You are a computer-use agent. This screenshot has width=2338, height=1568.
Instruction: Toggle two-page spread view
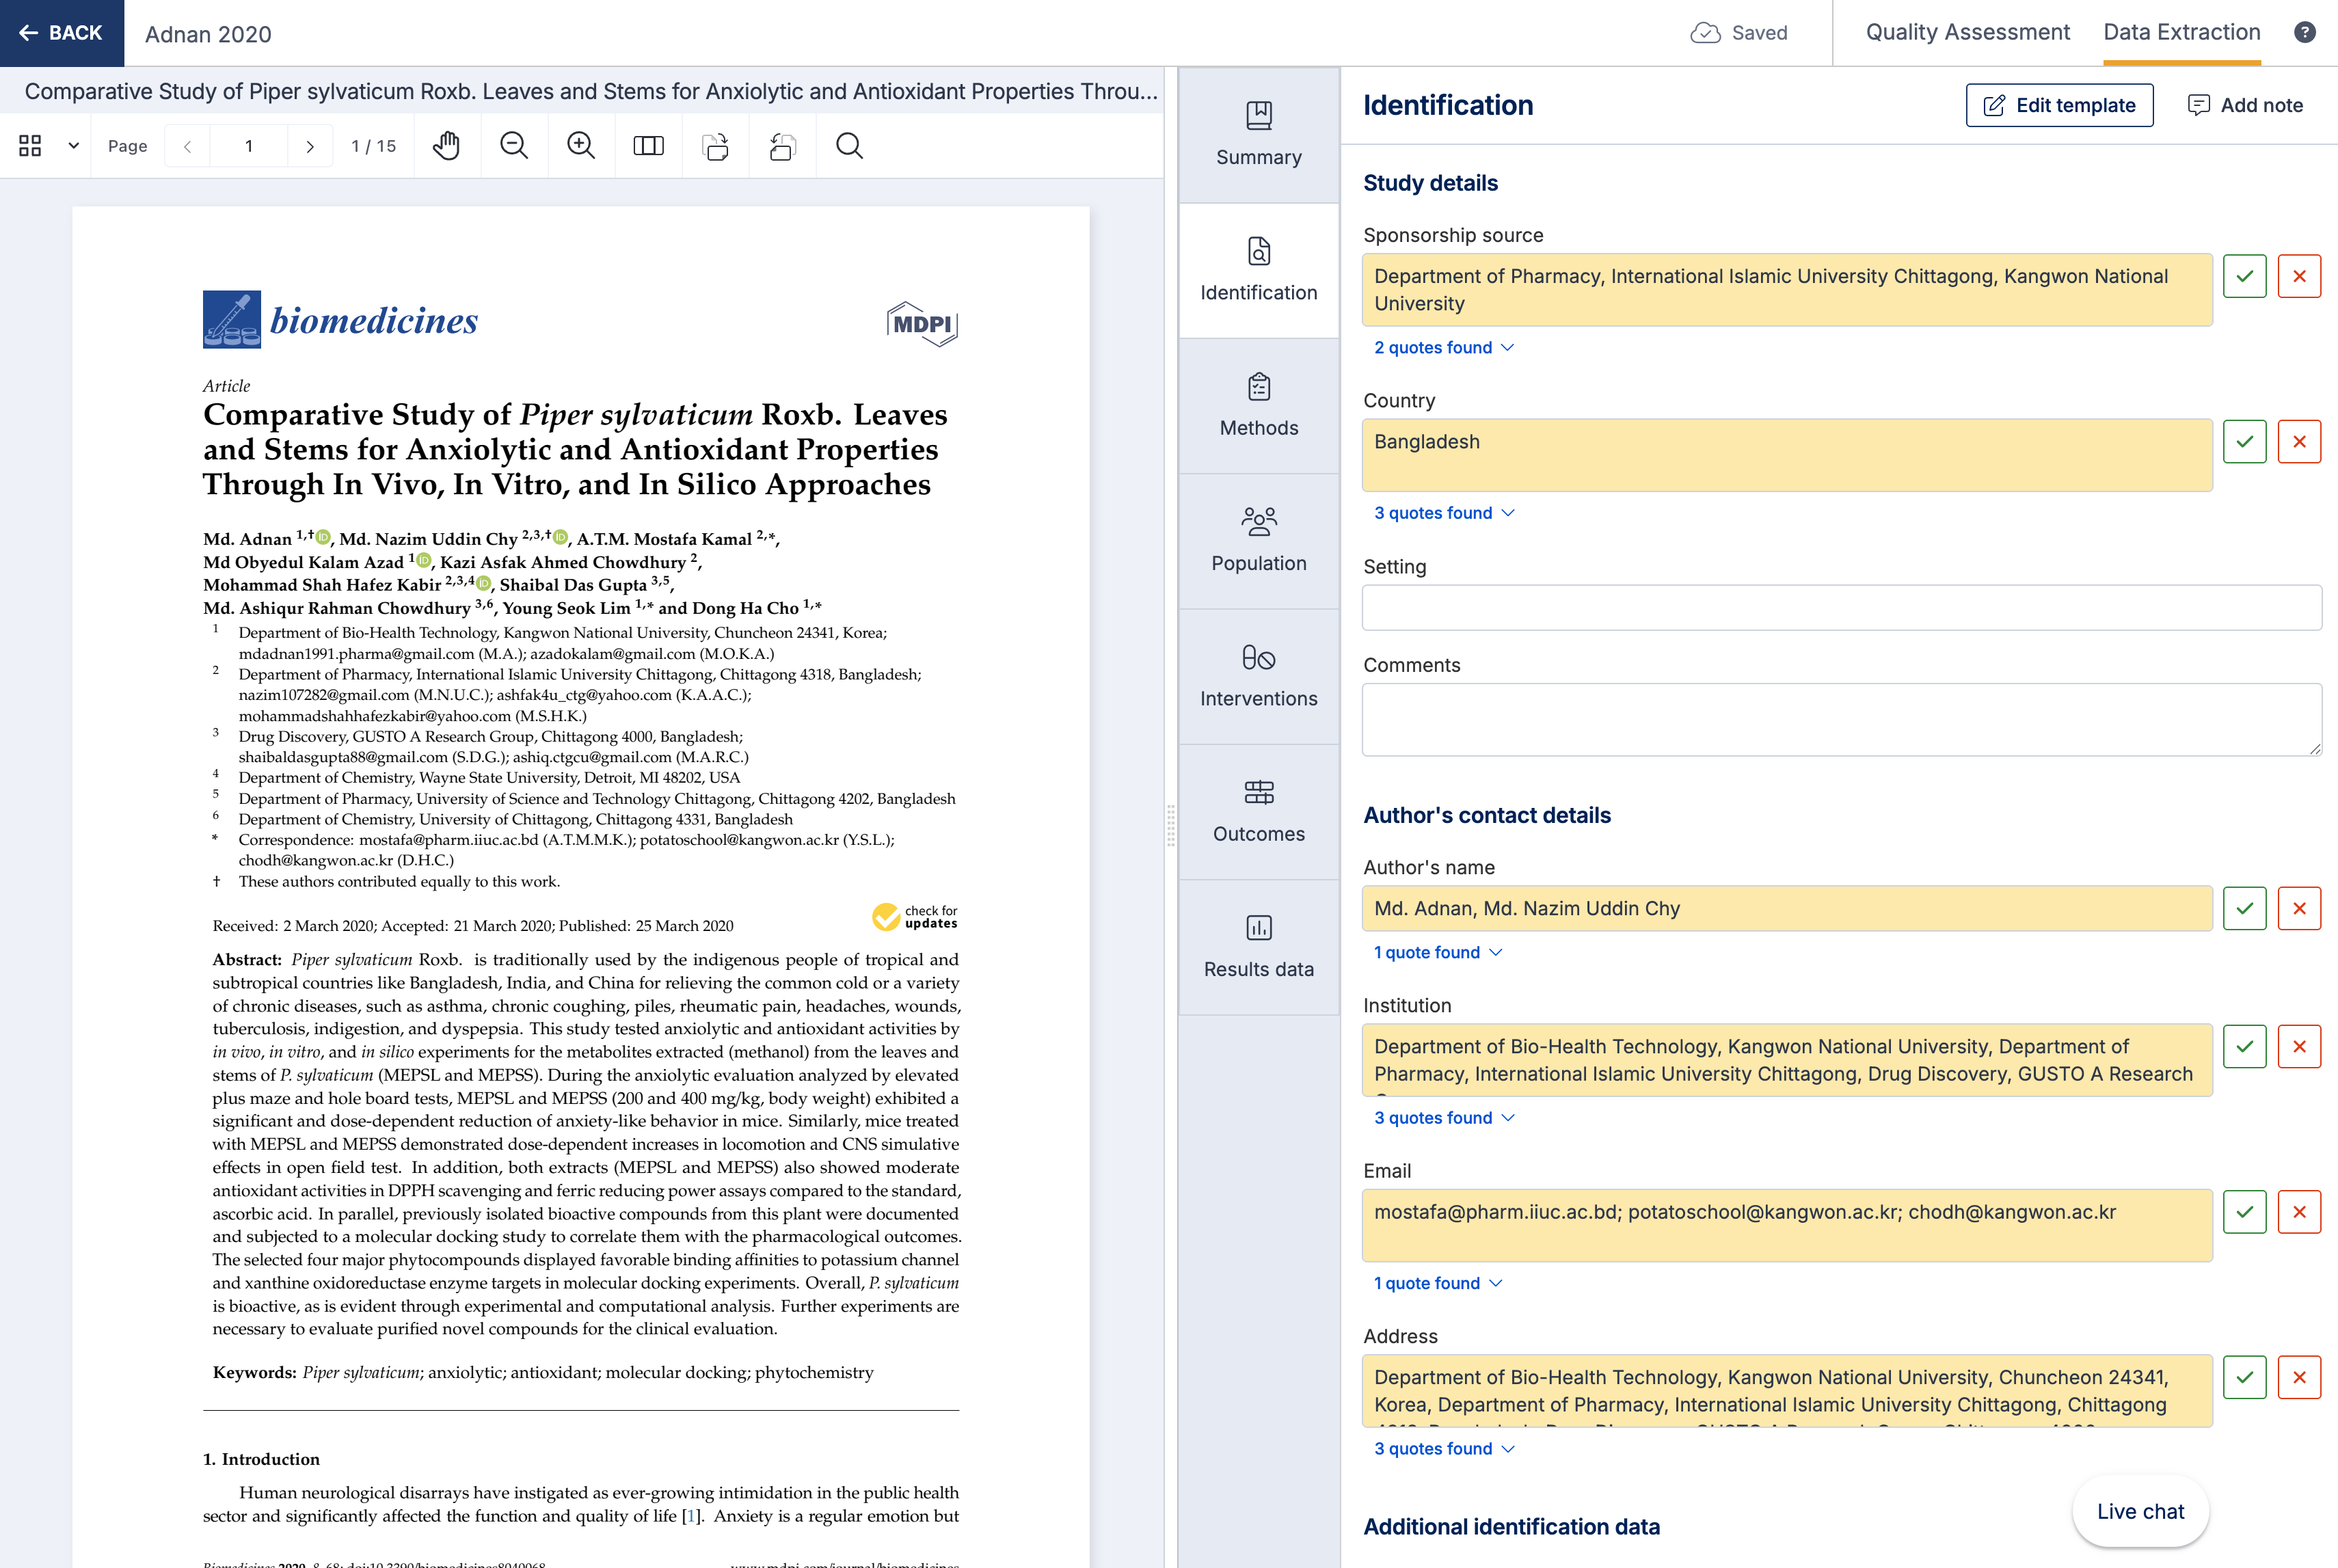[x=648, y=146]
